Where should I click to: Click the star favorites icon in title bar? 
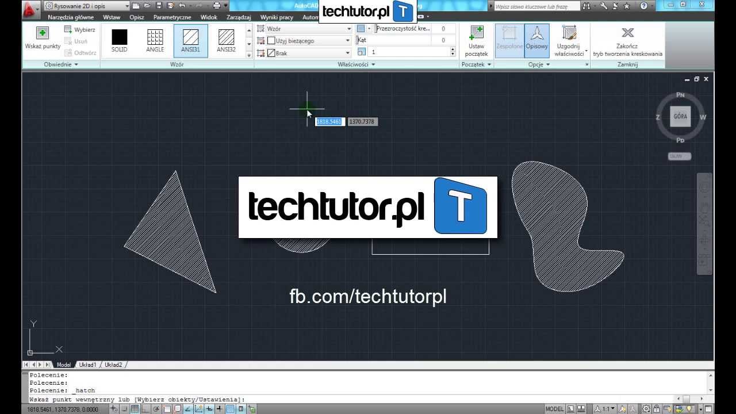[x=626, y=6]
